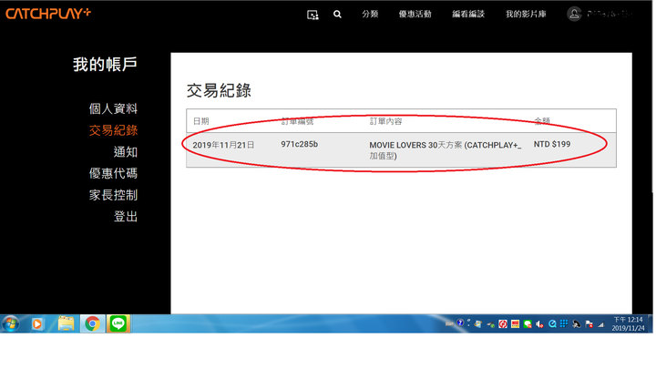This screenshot has width=656, height=369.
Task: Open the screen cast icon in header
Action: 313,15
